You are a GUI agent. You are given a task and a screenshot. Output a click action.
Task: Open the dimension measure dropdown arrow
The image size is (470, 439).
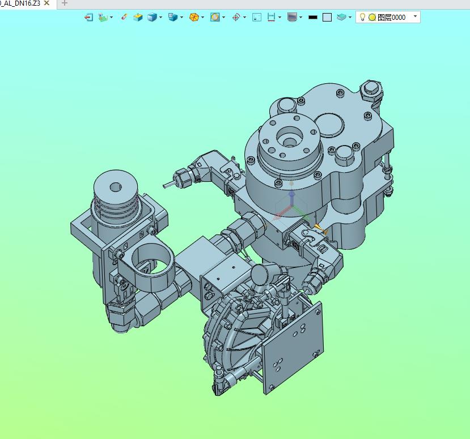[280, 18]
